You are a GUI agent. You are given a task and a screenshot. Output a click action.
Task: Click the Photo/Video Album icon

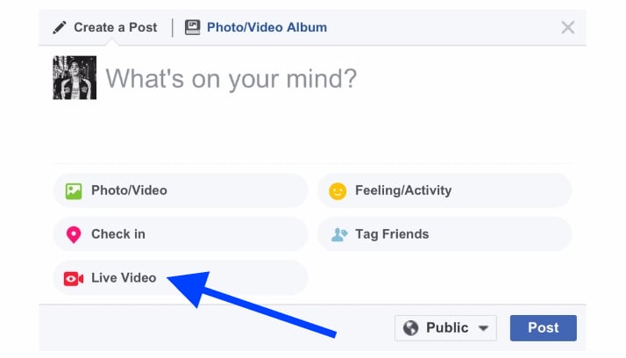193,27
